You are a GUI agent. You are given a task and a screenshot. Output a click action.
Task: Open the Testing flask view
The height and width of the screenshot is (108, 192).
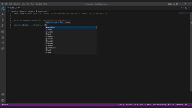(x=3, y=37)
